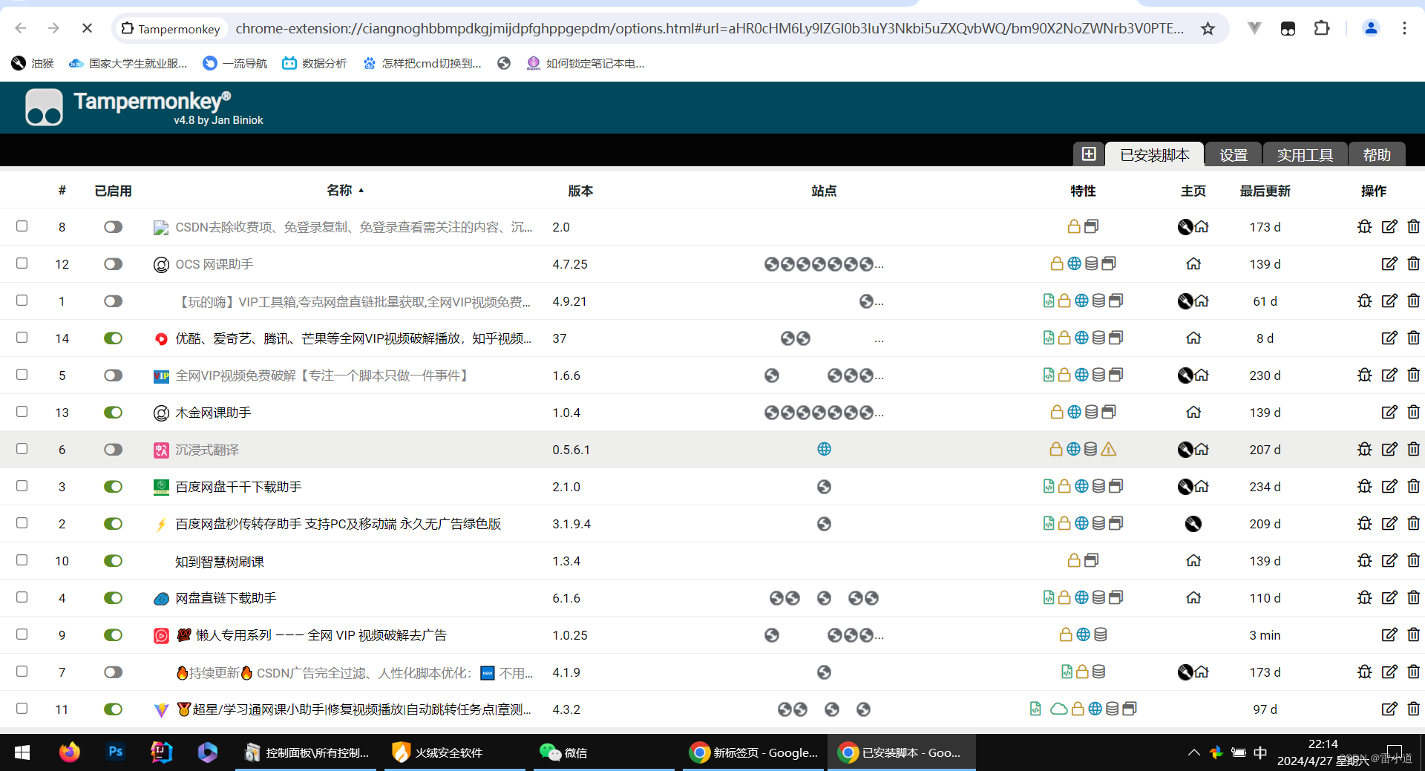
Task: Switch to 设置 tab
Action: (x=1234, y=154)
